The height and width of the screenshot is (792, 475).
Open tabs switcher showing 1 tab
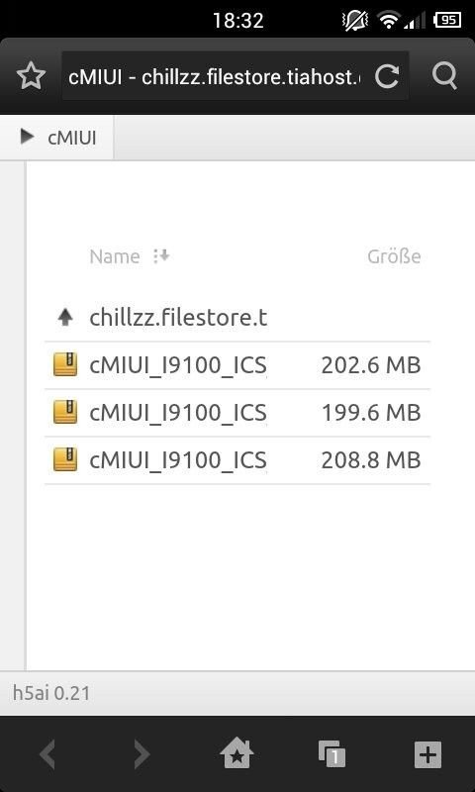332,755
